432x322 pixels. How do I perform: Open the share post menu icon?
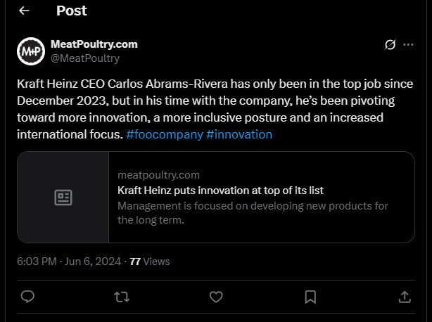click(405, 297)
